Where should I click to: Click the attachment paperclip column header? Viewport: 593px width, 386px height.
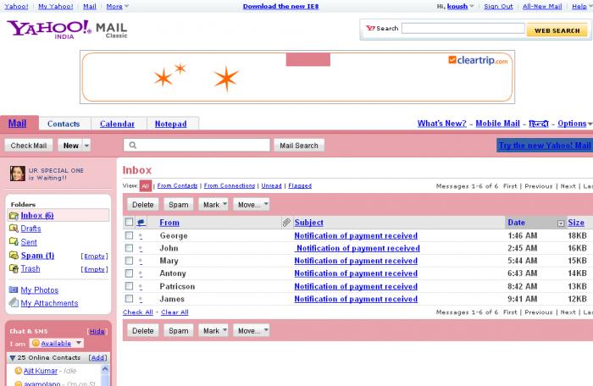[286, 223]
